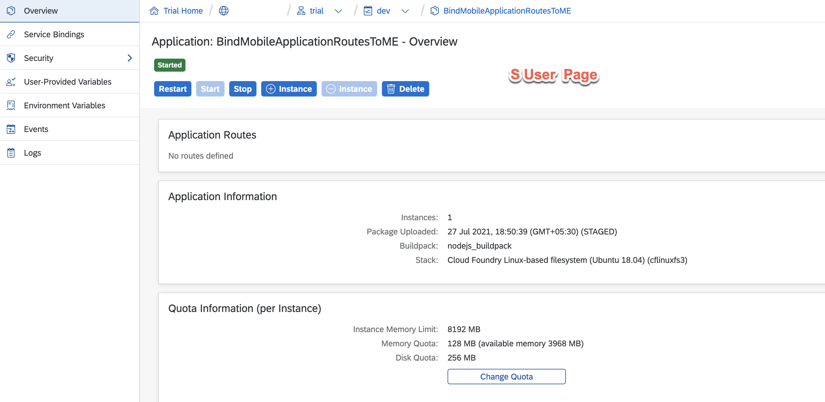
Task: Open the dev space dropdown arrow
Action: click(405, 11)
